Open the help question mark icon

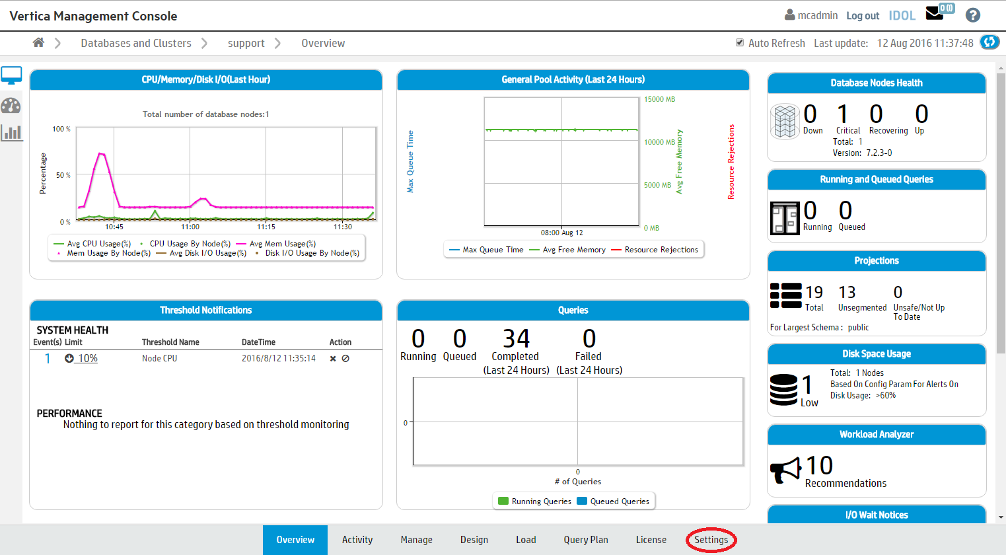tap(972, 15)
